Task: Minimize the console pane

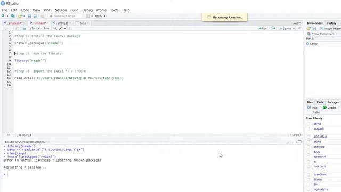Action: (x=295, y=142)
